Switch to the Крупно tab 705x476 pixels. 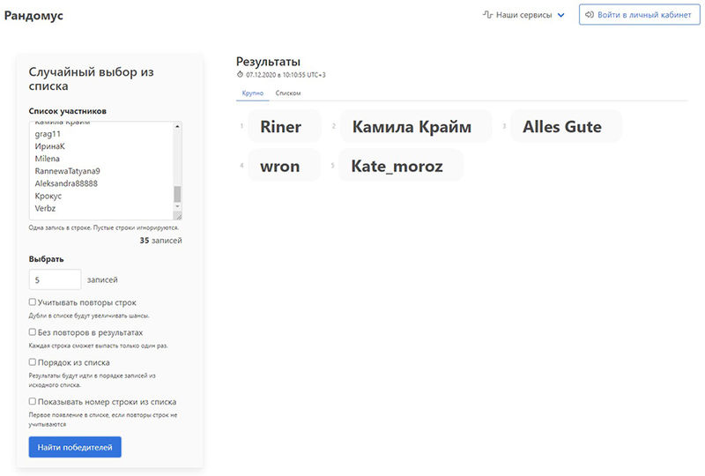coord(252,93)
